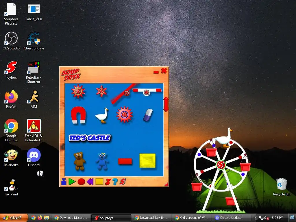Image resolution: width=296 pixels, height=222 pixels.
Task: Click the blue weight icon in the Souptoys toolbar
Action: [x=64, y=182]
